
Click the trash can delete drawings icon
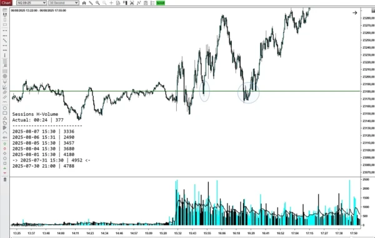point(5,179)
